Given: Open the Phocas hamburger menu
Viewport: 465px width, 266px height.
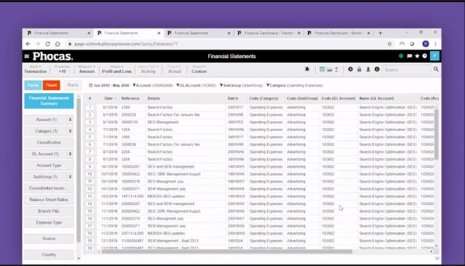Looking at the screenshot, I should [x=27, y=56].
